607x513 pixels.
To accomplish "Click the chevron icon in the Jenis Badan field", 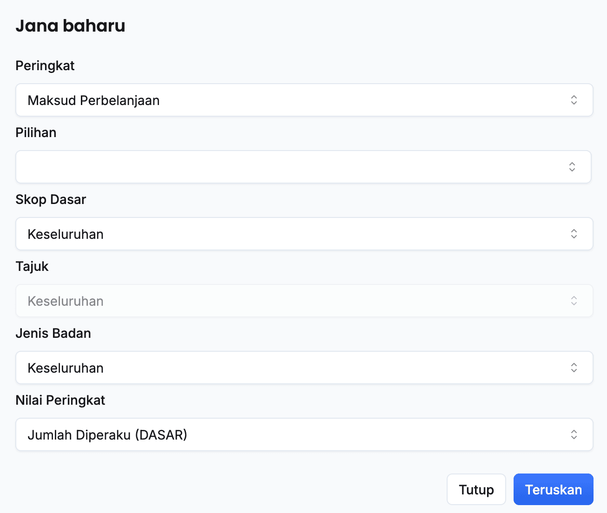I will [574, 368].
